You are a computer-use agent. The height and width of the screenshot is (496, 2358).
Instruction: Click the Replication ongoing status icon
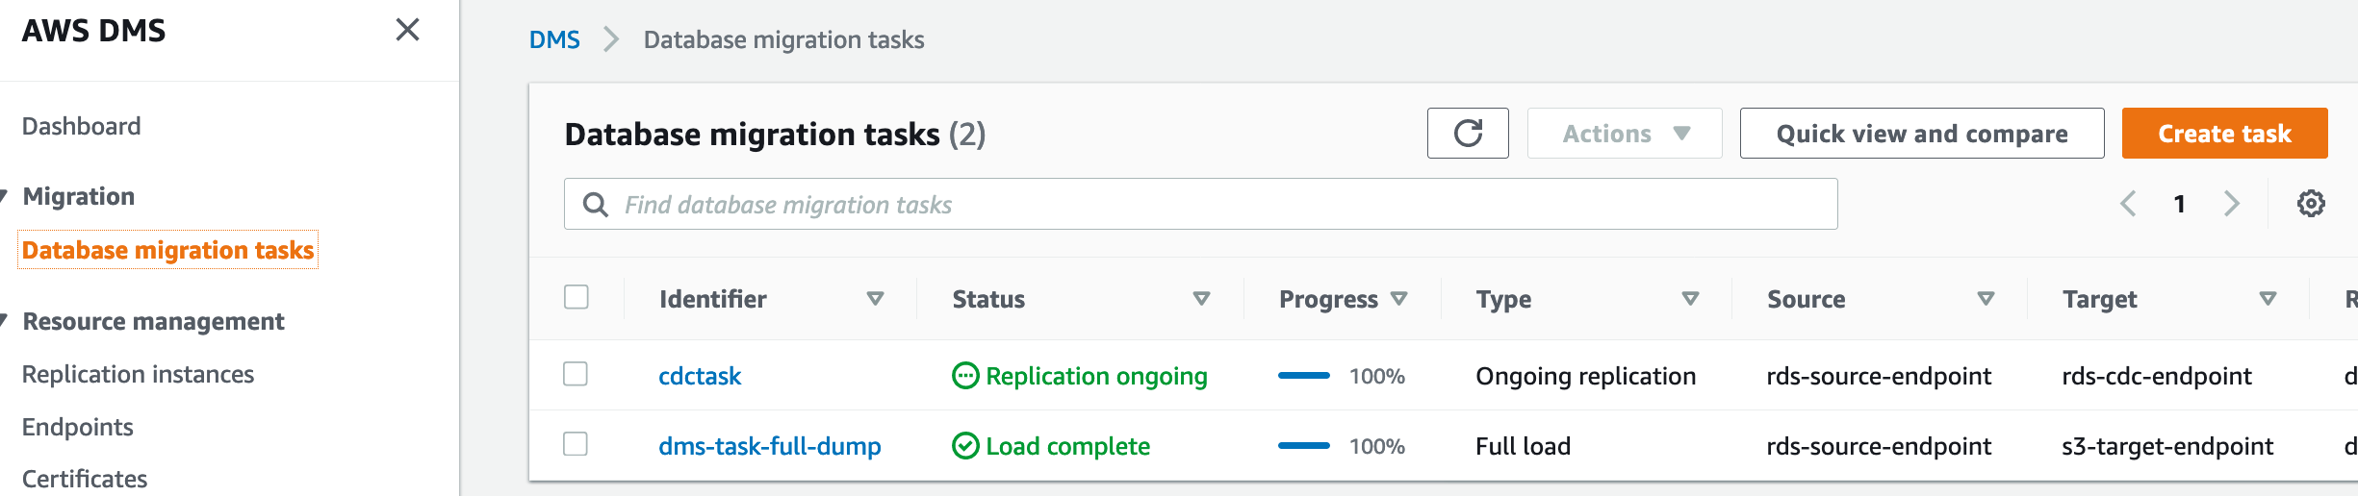(x=964, y=376)
